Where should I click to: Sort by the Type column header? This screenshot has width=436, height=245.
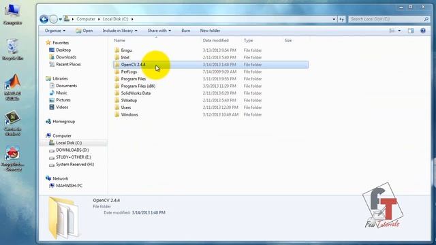tap(248, 41)
